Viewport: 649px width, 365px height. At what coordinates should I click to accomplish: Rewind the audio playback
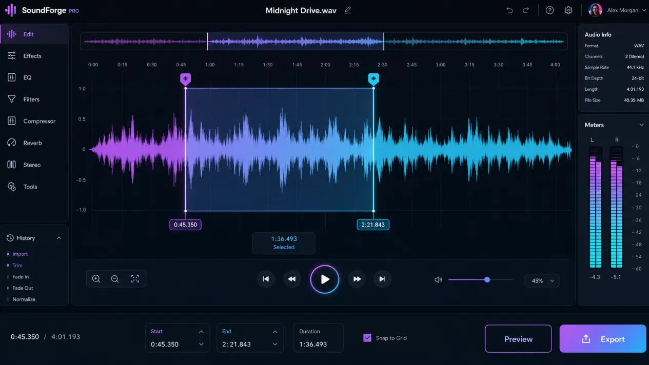click(x=292, y=279)
